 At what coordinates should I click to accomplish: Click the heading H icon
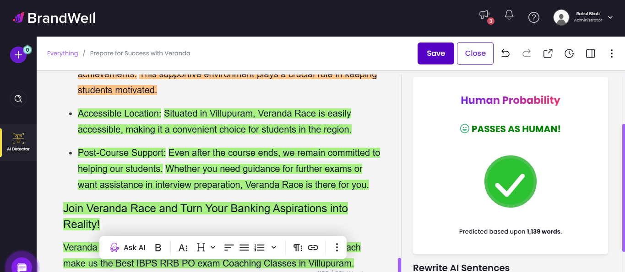click(201, 247)
